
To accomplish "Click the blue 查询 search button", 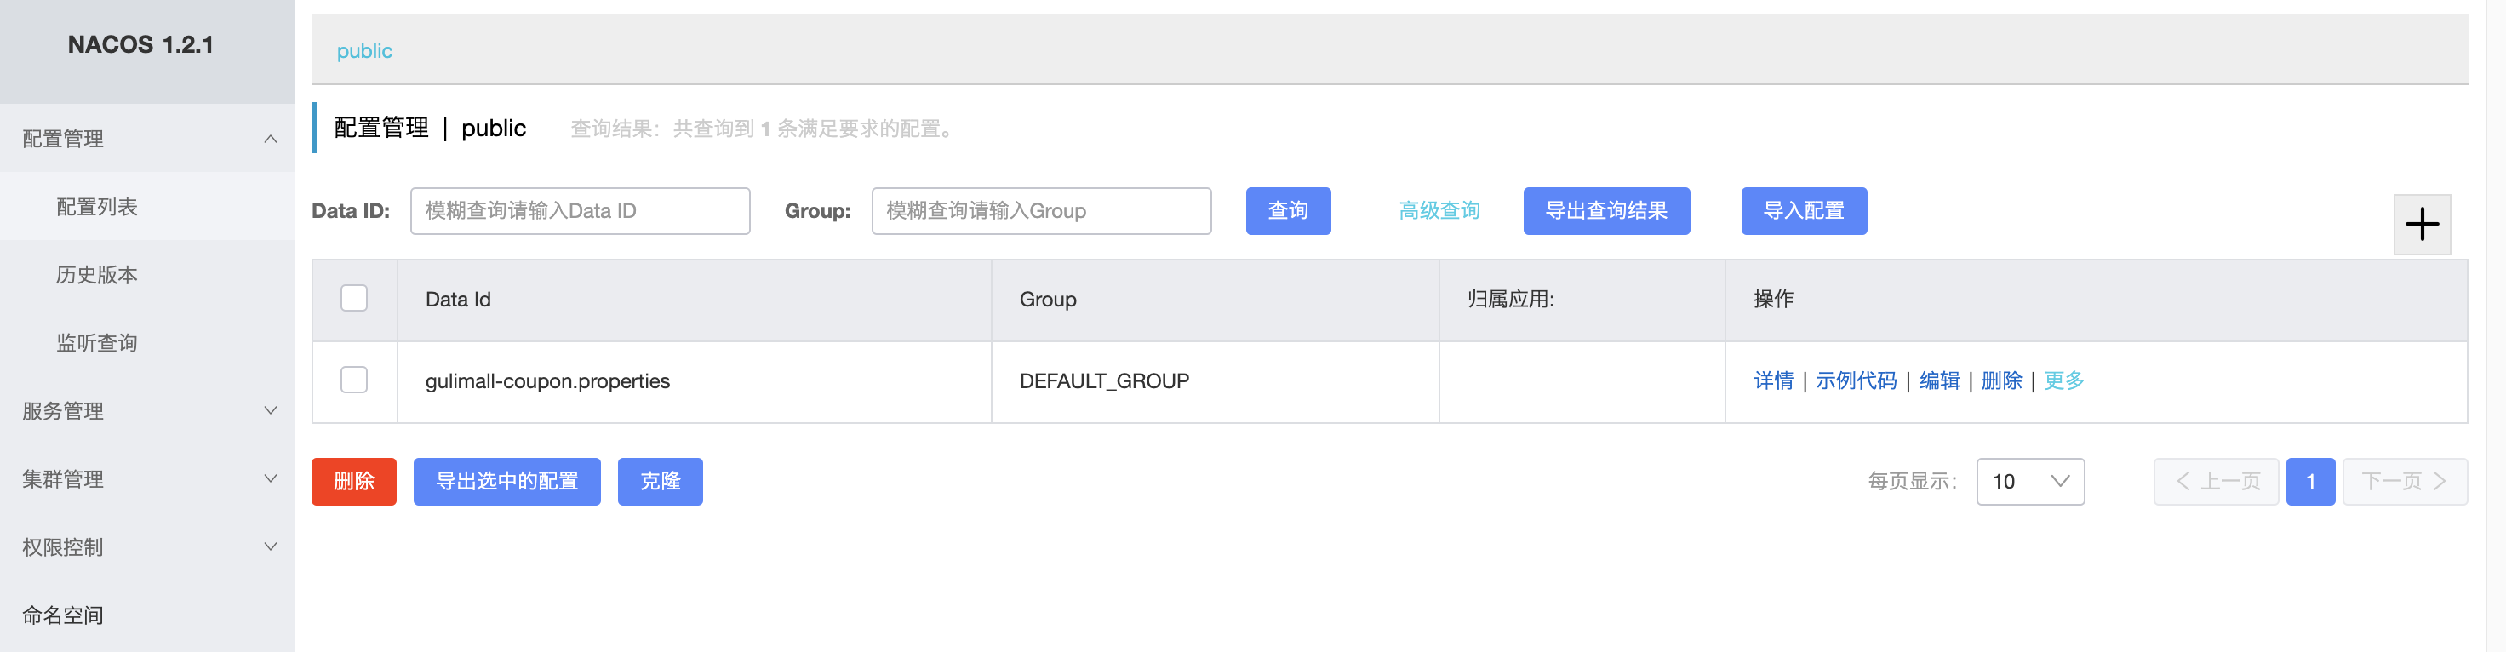I will [1287, 211].
